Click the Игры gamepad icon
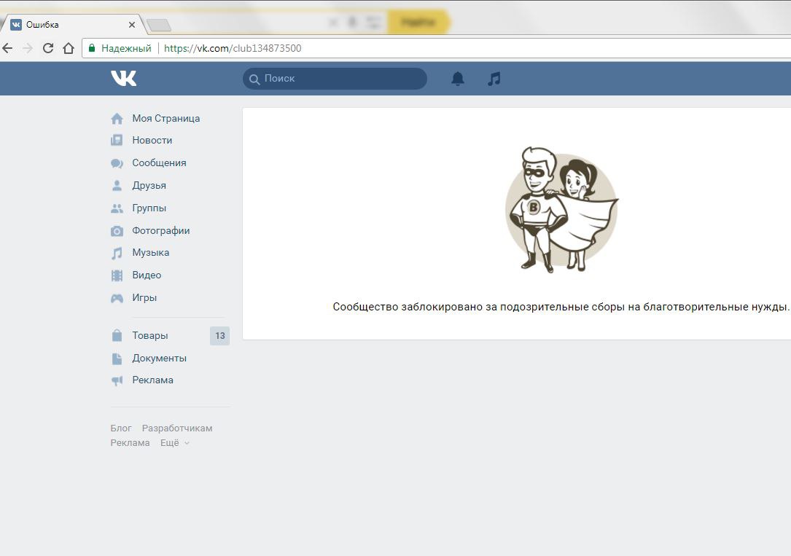 point(117,298)
